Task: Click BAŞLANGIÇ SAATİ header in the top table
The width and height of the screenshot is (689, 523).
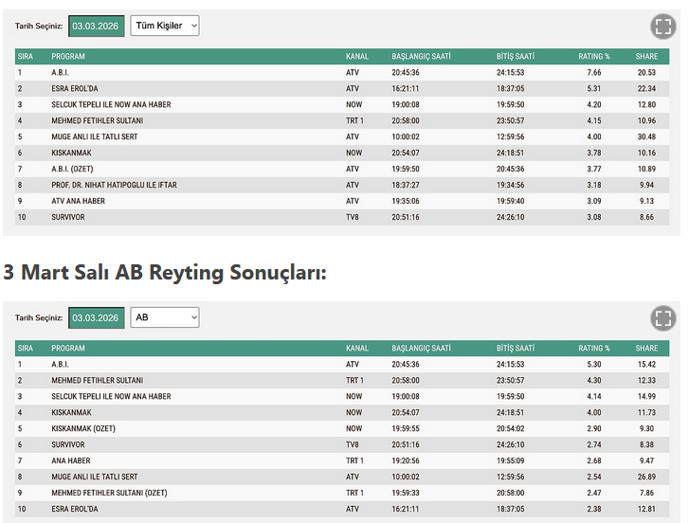Action: pyautogui.click(x=421, y=57)
